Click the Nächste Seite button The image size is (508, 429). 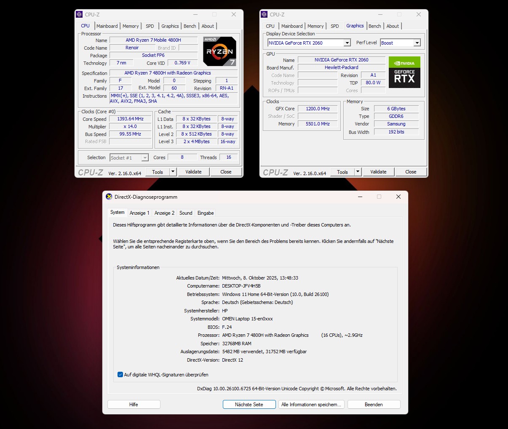pyautogui.click(x=249, y=405)
